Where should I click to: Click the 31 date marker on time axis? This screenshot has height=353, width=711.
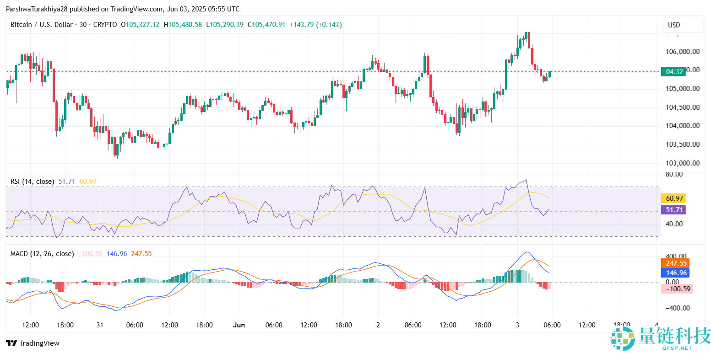pos(100,325)
